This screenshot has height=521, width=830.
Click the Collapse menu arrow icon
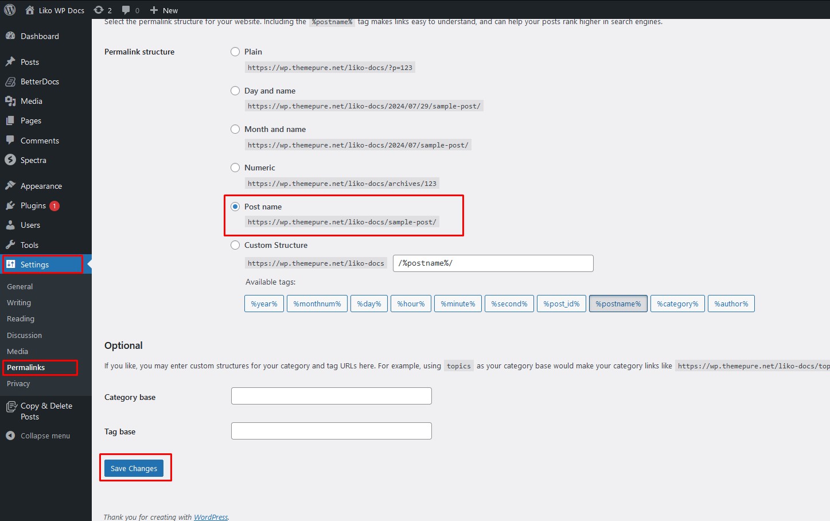click(10, 436)
